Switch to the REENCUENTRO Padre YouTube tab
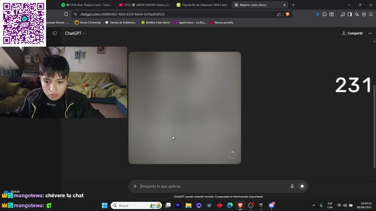 coord(145,5)
